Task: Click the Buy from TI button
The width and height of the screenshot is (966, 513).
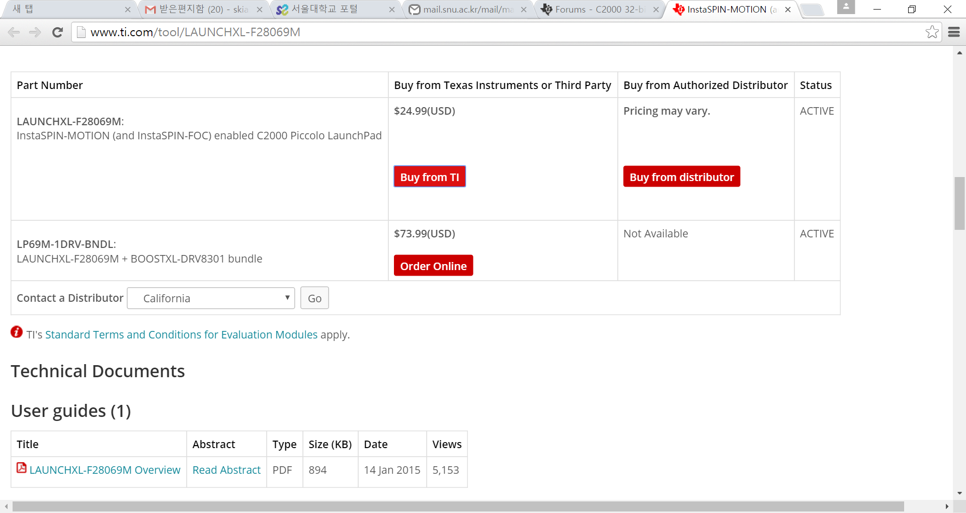Action: [429, 177]
